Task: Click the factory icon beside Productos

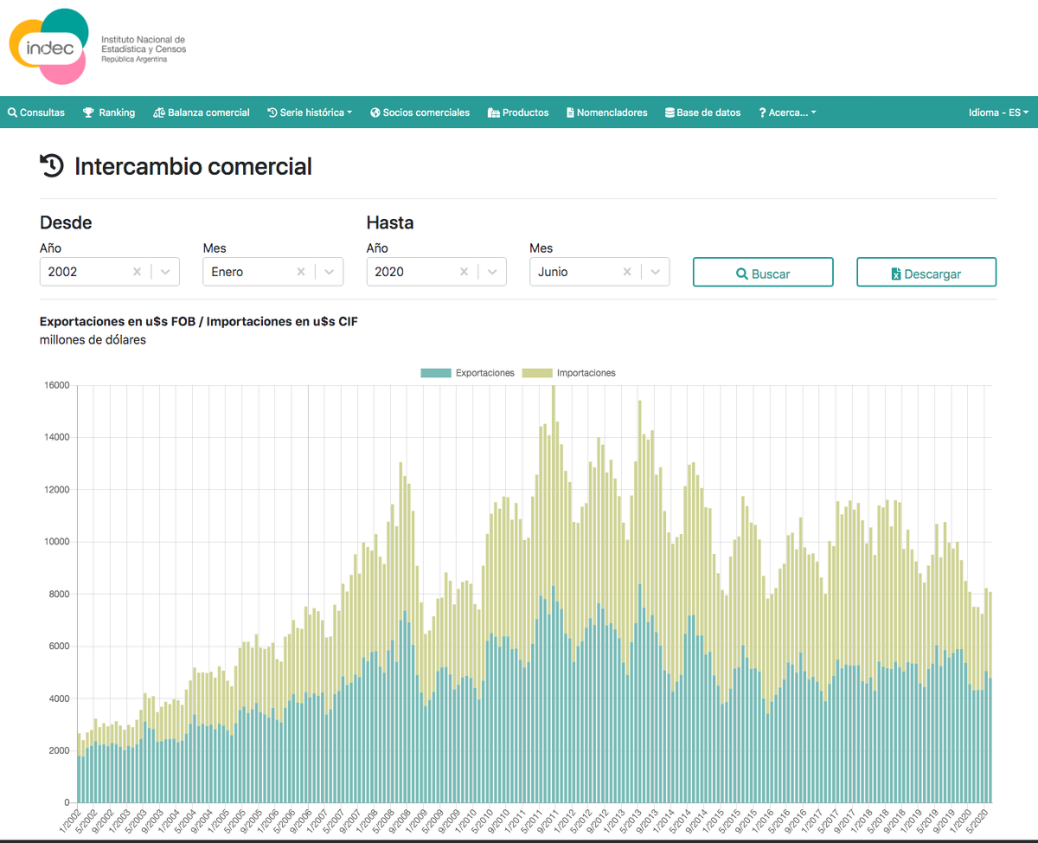Action: [x=494, y=113]
